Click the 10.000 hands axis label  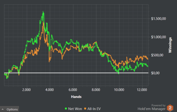(119, 90)
